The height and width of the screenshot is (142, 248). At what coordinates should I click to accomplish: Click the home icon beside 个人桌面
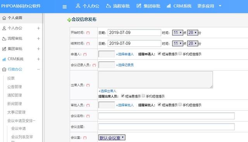click(x=4, y=18)
